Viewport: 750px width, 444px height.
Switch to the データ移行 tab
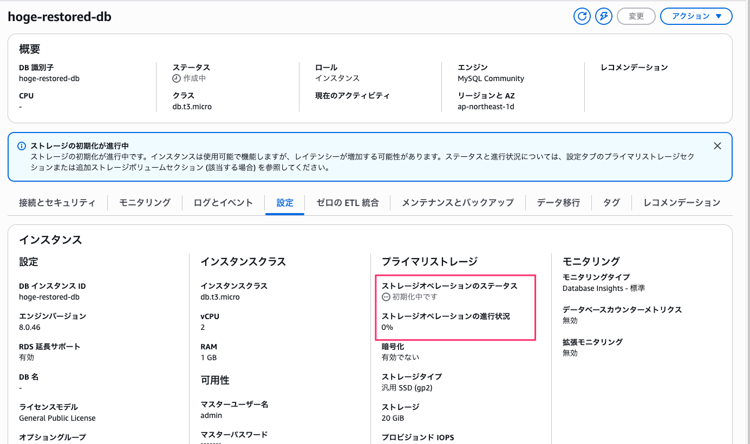(558, 203)
